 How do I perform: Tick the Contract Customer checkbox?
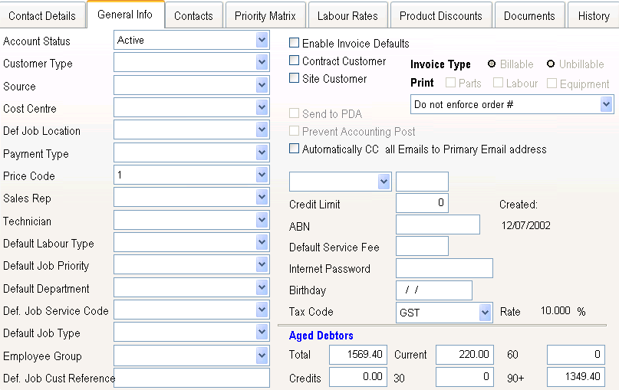[295, 61]
